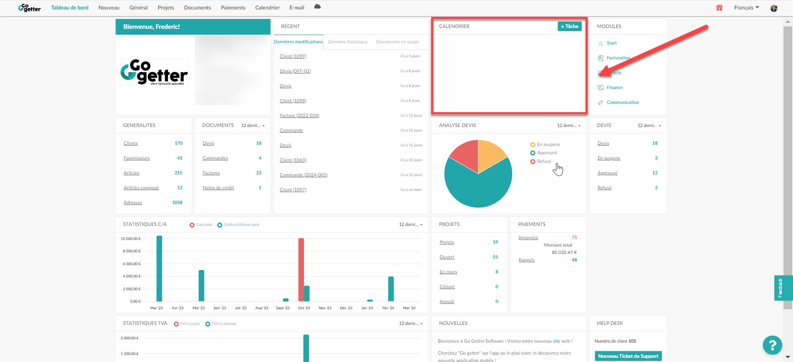
Task: Open the Statistiques TVA period dropdown
Action: (x=411, y=324)
